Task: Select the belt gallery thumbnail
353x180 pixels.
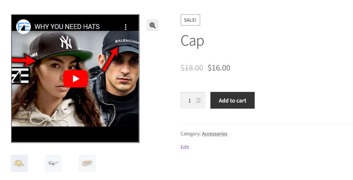Action: [87, 163]
